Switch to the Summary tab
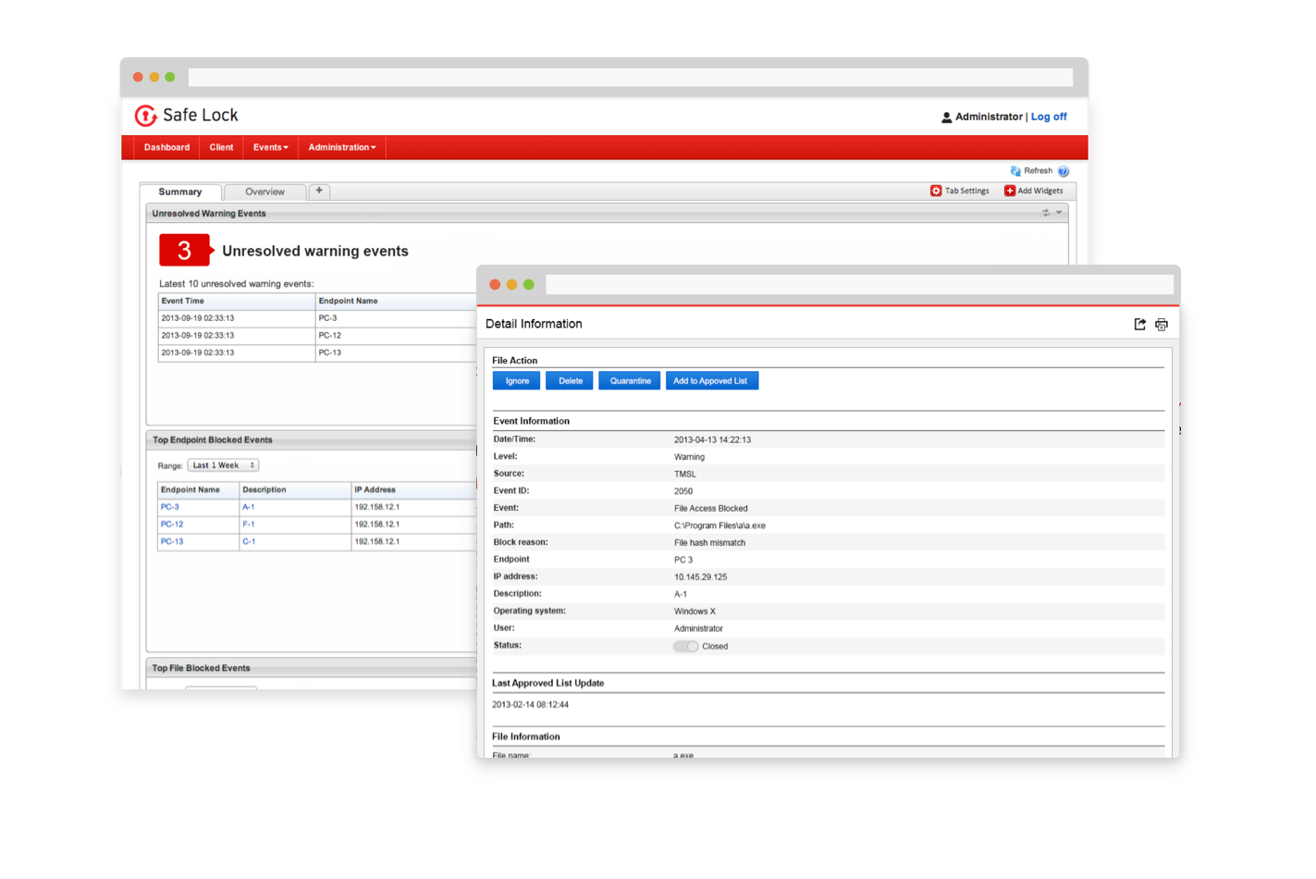Viewport: 1316px width, 879px height. (180, 192)
